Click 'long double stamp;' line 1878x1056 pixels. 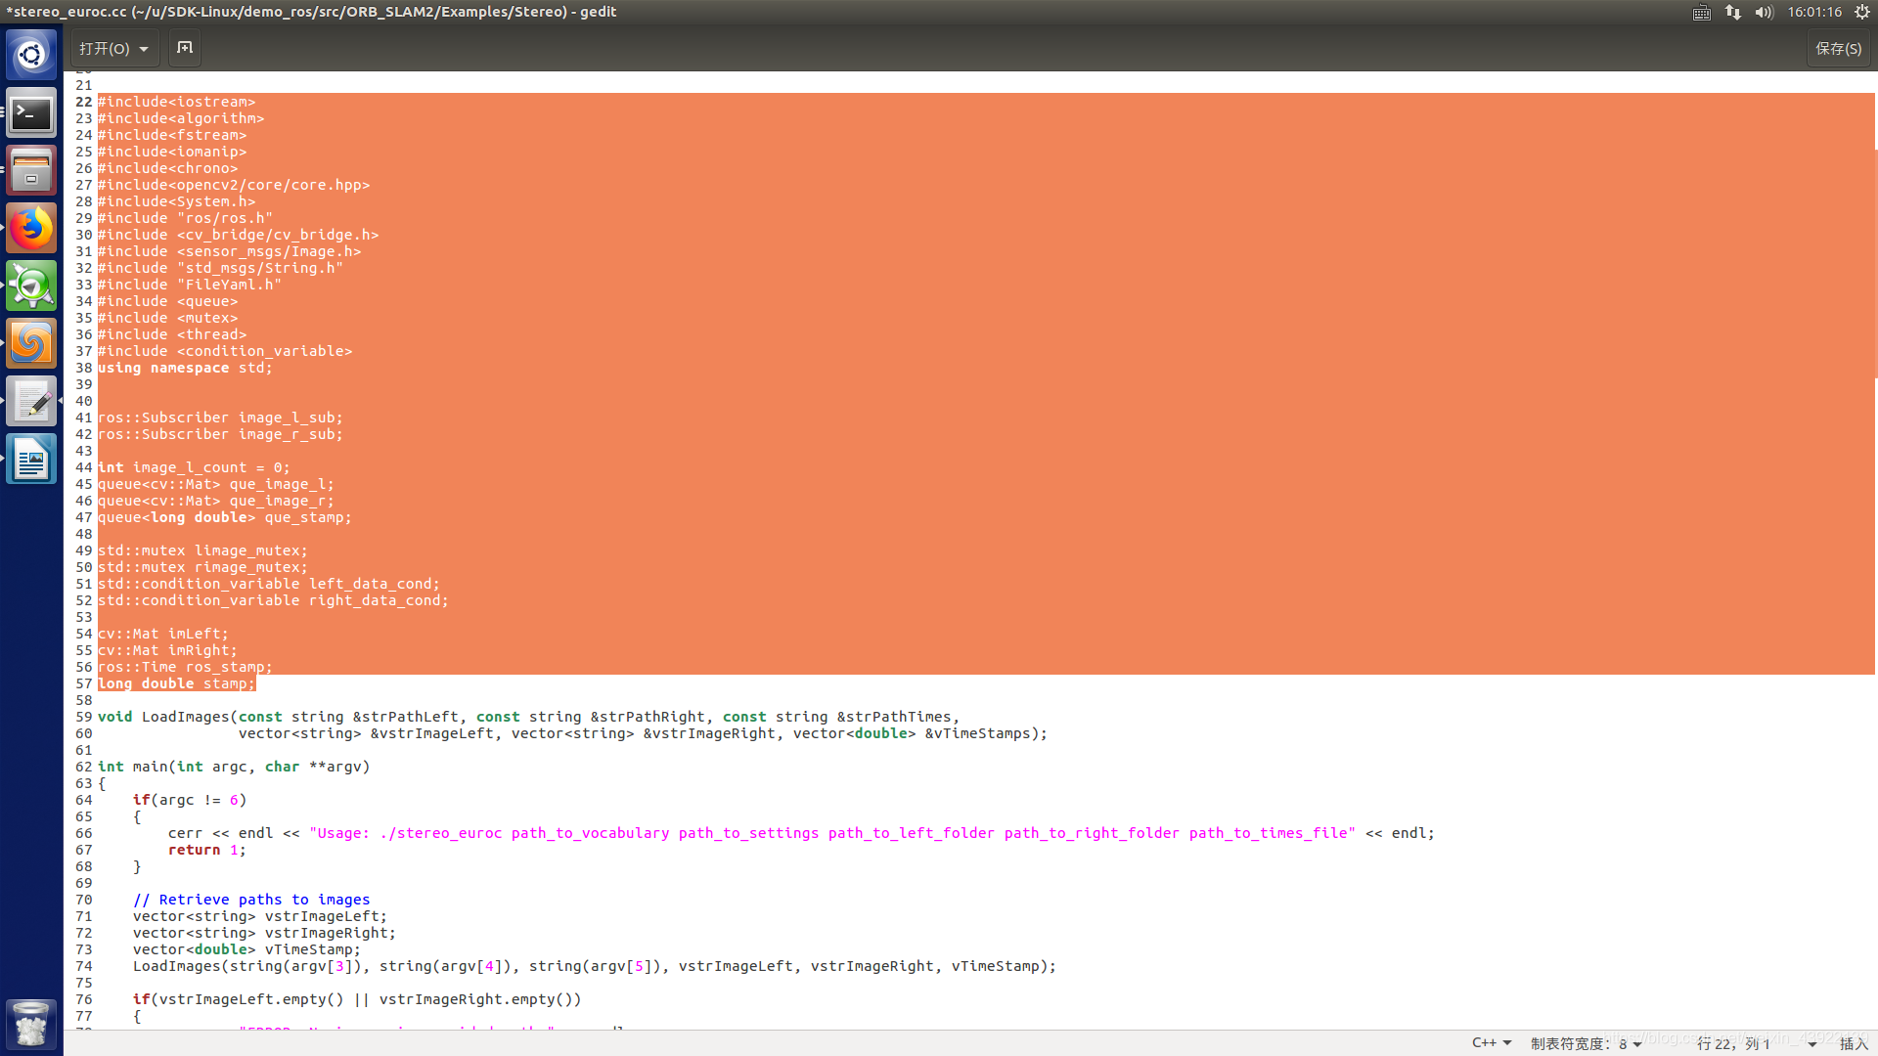click(176, 683)
